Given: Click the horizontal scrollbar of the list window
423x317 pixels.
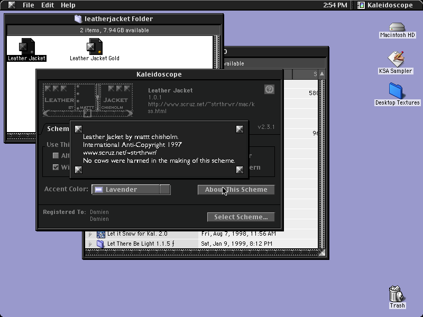Looking at the screenshot, I should coord(201,253).
